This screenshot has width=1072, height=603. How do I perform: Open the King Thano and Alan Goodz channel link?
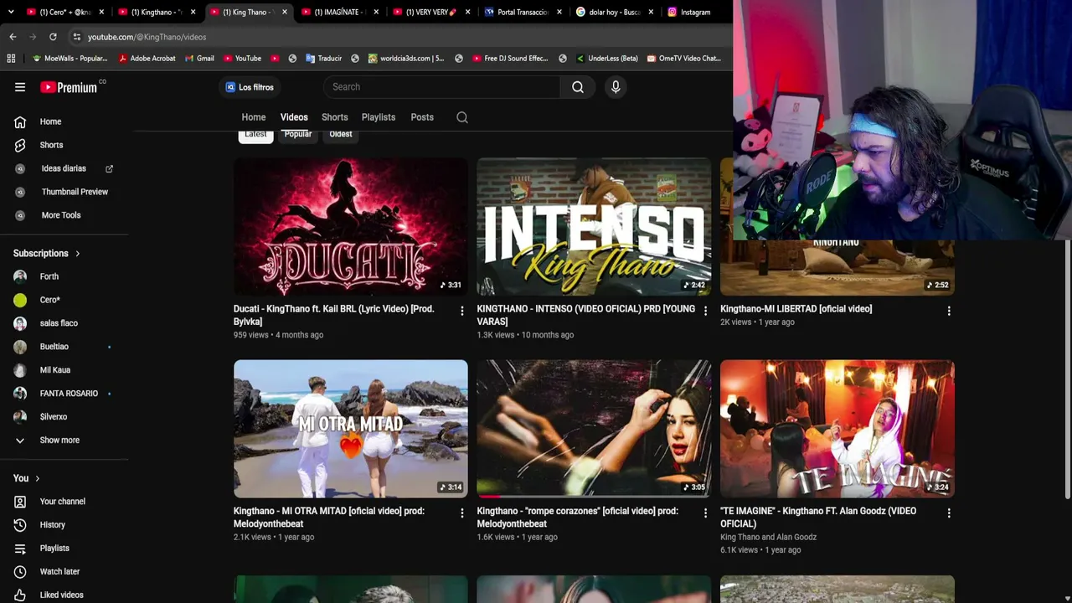[768, 537]
